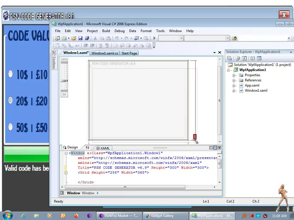Screen dimensions: 294x220
Task: Open the Redo history dropdown arrow
Action: 131,38
